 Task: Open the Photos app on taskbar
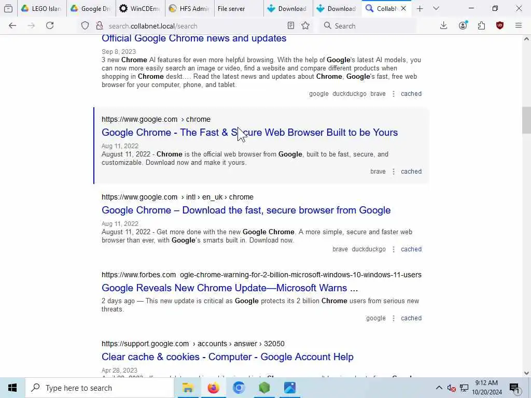(x=290, y=388)
